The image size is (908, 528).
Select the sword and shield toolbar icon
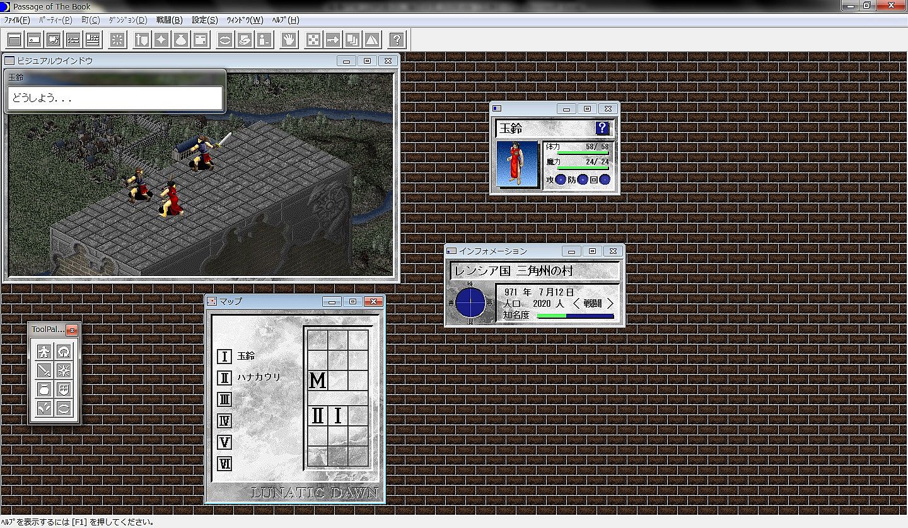point(142,40)
